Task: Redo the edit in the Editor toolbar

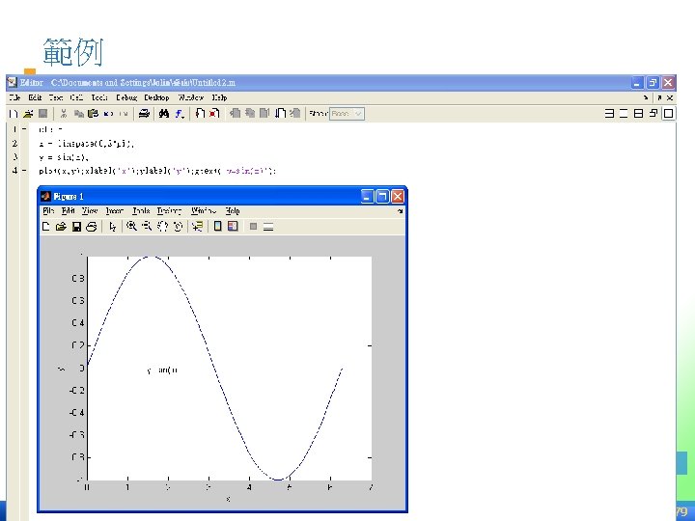Action: point(124,114)
